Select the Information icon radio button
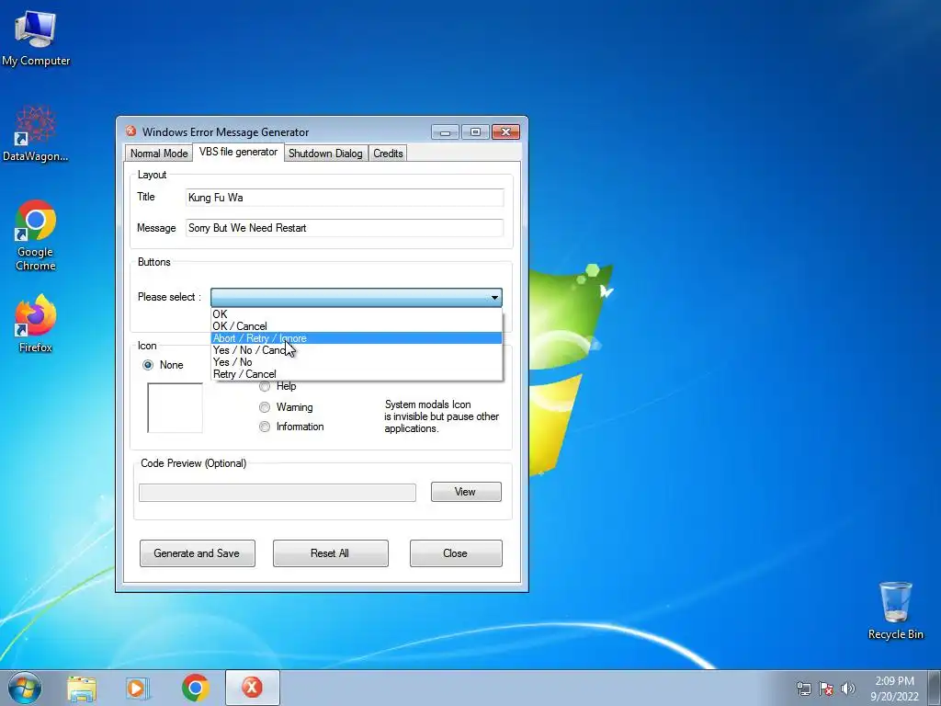This screenshot has width=941, height=706. (x=264, y=427)
